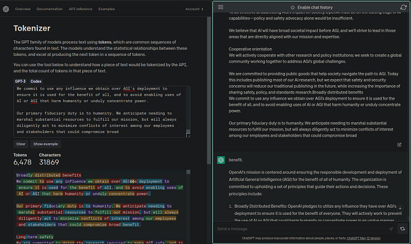Regenerate response with circular arrows icon
Screen dimensions: 411x244
pos(402,229)
